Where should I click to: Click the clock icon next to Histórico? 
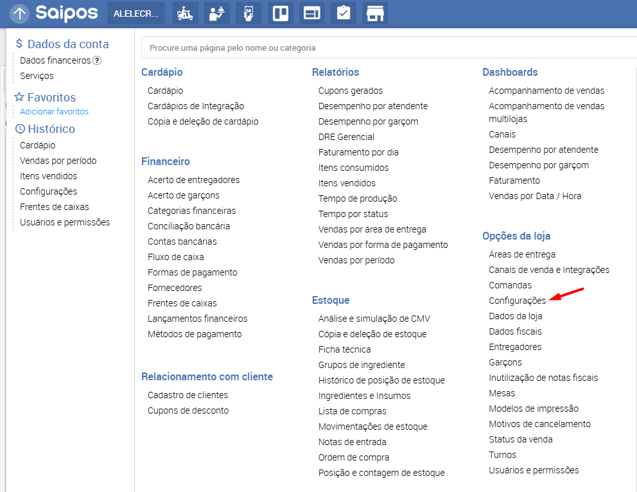[x=19, y=129]
